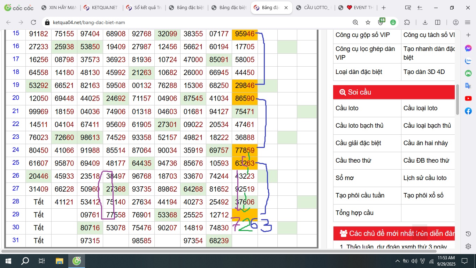Open sidebar settings gear
This screenshot has height=268, width=476.
tap(468, 246)
